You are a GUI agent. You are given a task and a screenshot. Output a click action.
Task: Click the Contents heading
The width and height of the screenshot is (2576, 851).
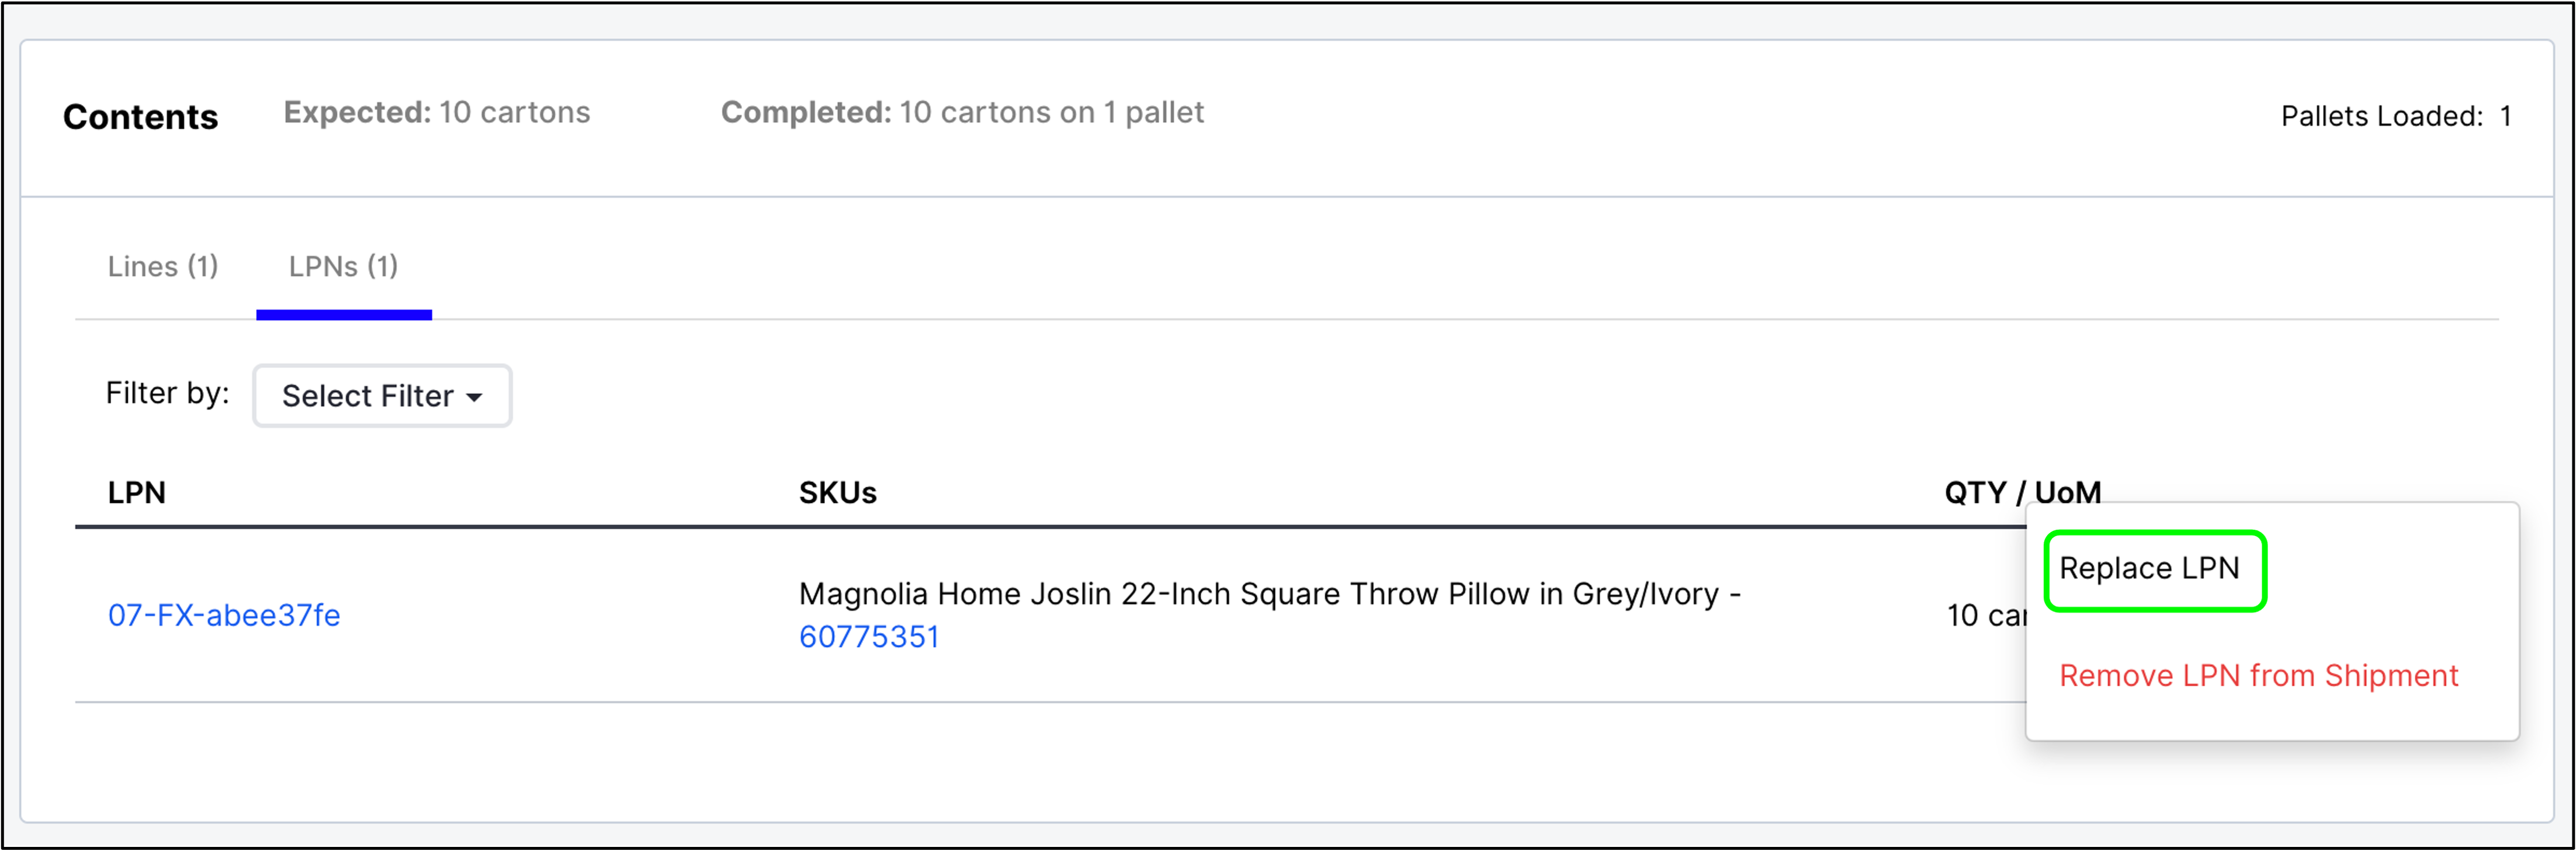click(140, 116)
